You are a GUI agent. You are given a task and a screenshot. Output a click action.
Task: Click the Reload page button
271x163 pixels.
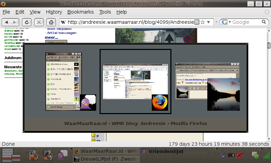point(27,22)
